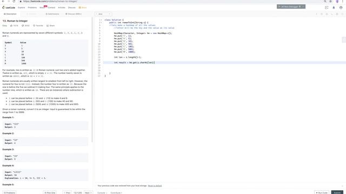Viewport: 346px width, 194px height.
Task: Click the address bar URL
Action: click(50, 1)
